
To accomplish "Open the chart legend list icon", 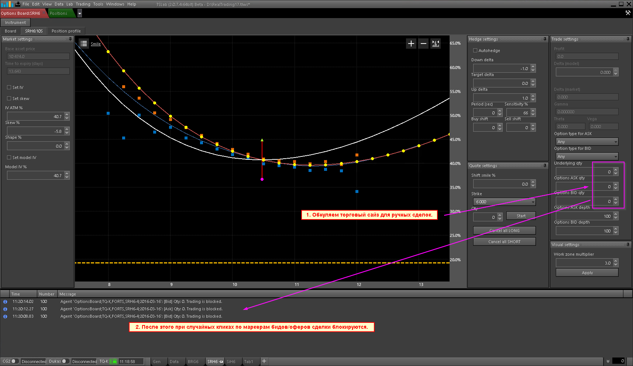I will click(84, 44).
